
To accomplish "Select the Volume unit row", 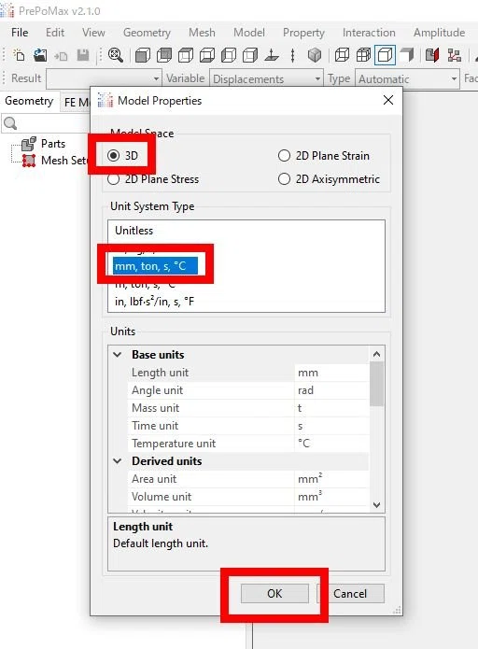I will (248, 497).
